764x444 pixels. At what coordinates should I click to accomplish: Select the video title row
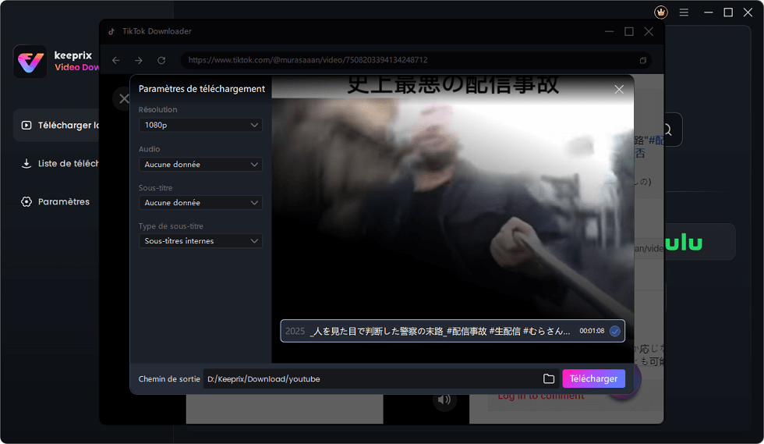click(453, 332)
